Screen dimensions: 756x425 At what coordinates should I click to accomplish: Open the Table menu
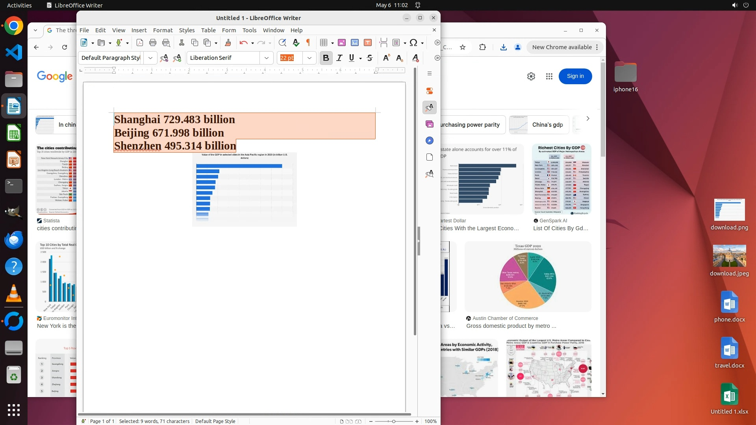(208, 30)
